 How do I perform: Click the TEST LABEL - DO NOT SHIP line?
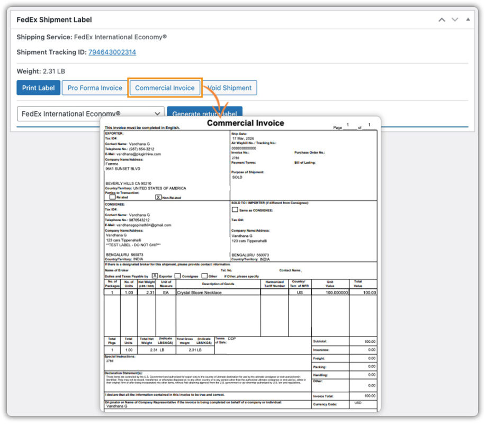pos(133,245)
